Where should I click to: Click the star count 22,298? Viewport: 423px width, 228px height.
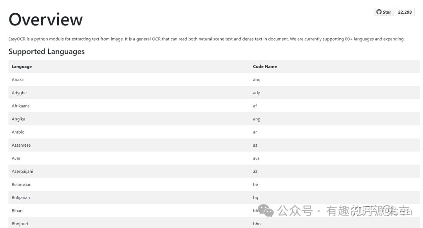tap(405, 12)
